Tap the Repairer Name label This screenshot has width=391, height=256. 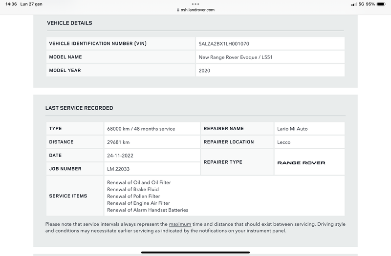click(x=223, y=129)
